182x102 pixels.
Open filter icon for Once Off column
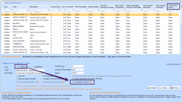tap(73, 10)
